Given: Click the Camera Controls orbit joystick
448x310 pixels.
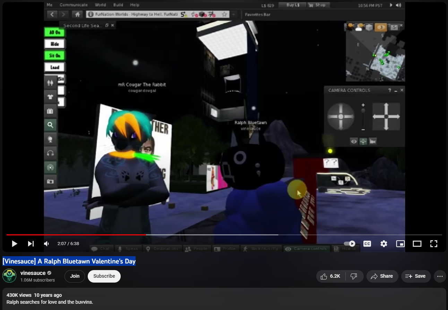Looking at the screenshot, I should pos(341,117).
